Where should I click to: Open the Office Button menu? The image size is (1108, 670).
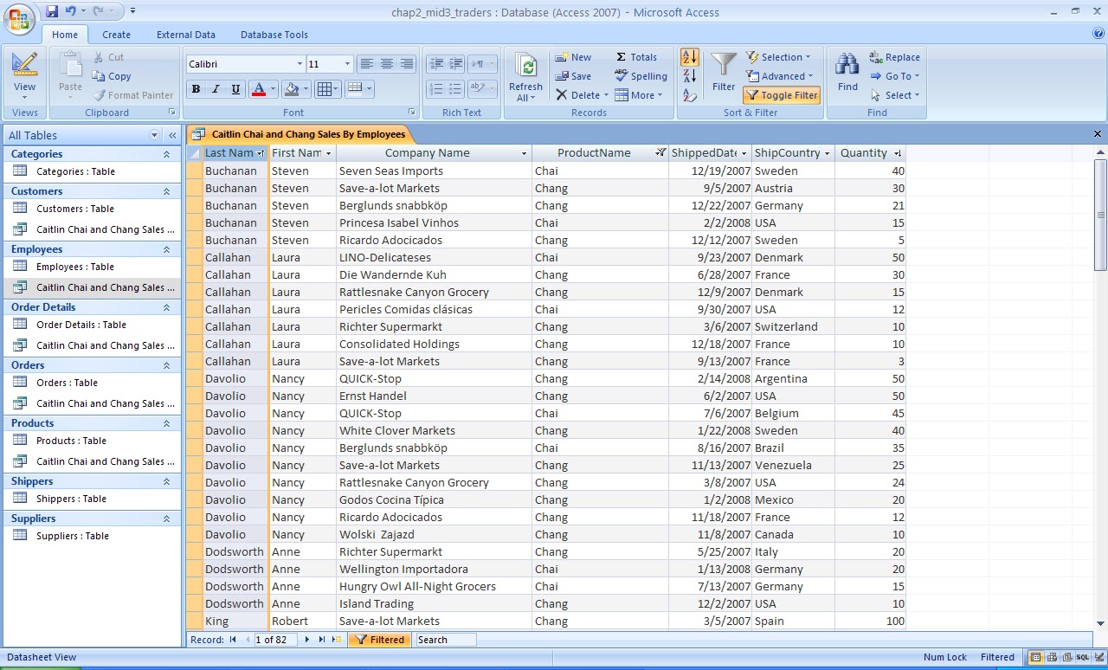[20, 17]
